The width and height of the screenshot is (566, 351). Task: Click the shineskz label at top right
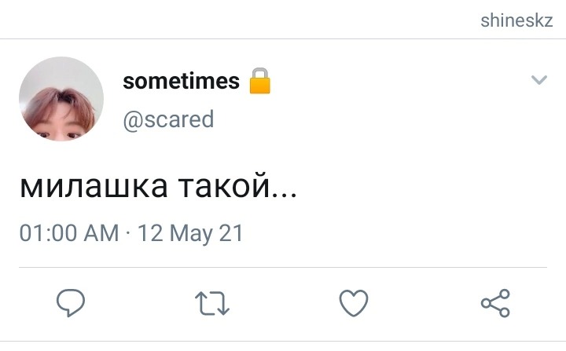pyautogui.click(x=516, y=20)
